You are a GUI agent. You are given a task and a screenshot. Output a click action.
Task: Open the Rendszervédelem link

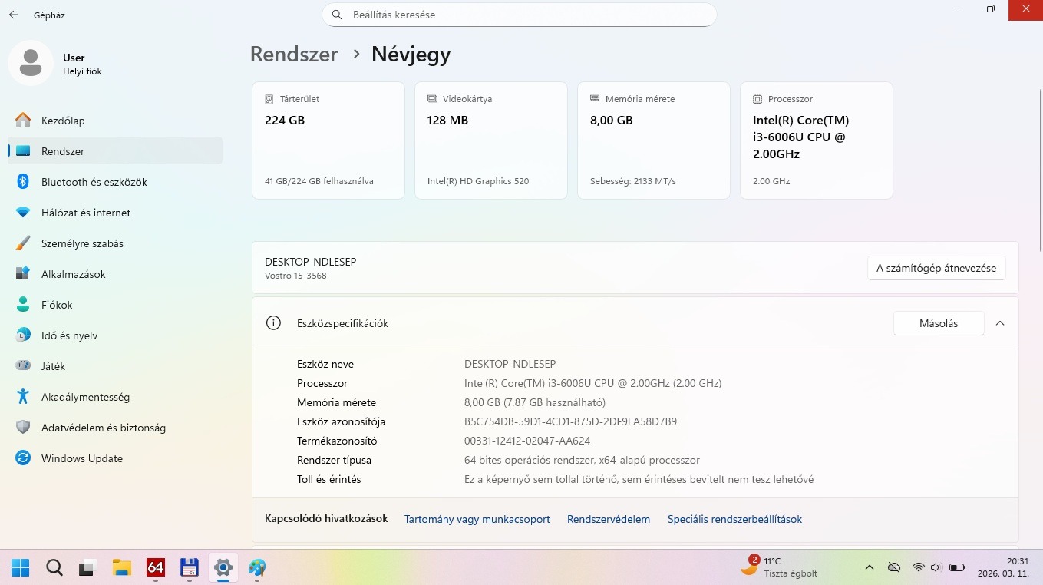608,519
